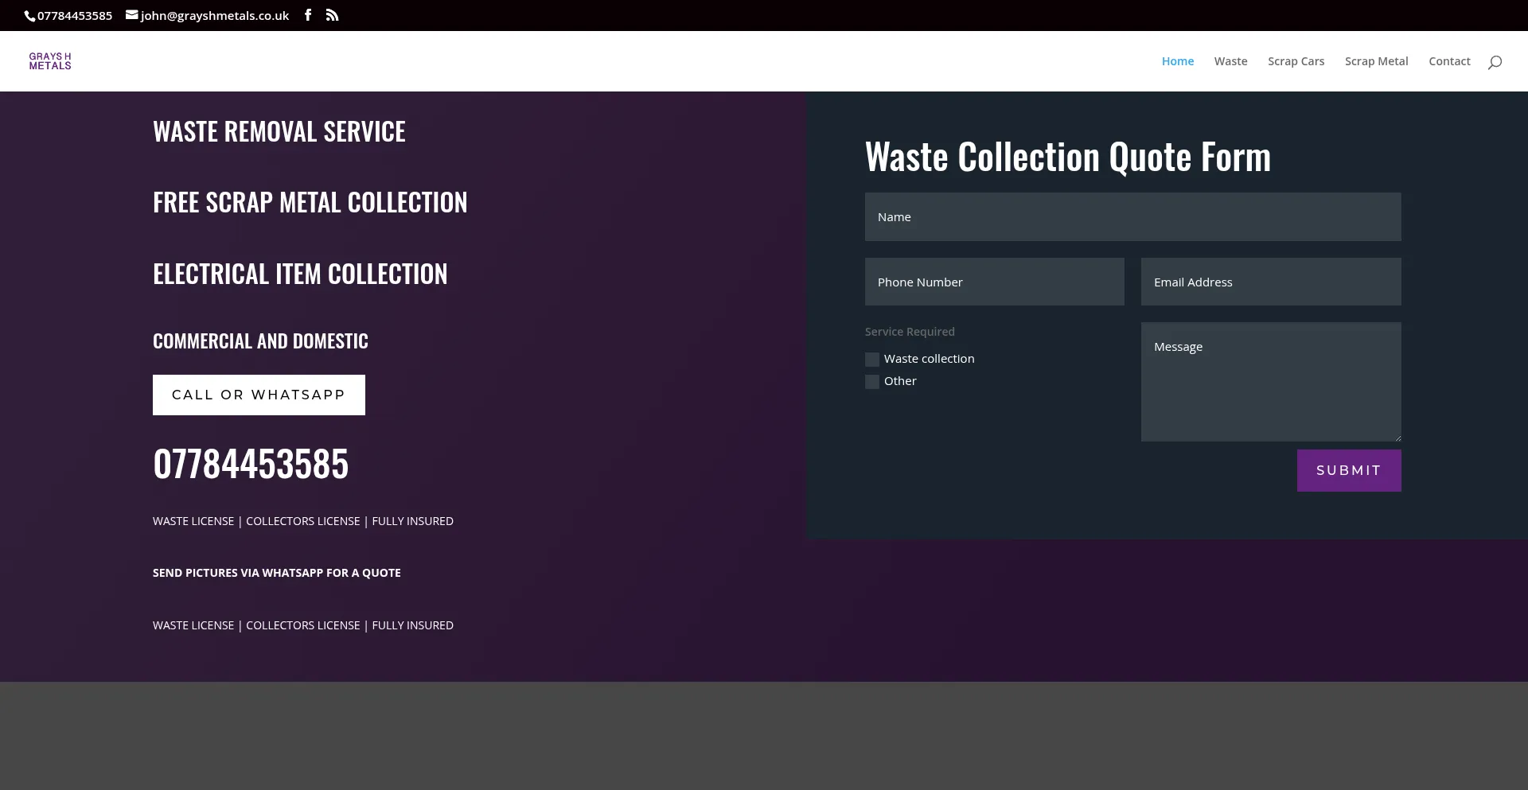This screenshot has height=790, width=1528.
Task: Click into the Message text area
Action: pyautogui.click(x=1271, y=382)
